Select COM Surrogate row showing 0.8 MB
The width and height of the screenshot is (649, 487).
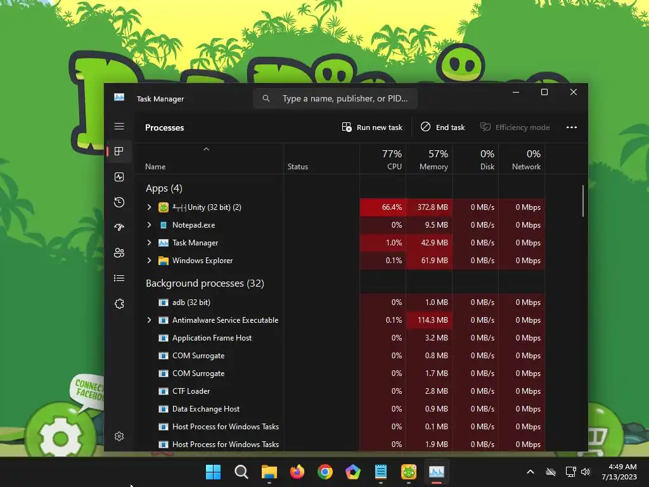pyautogui.click(x=340, y=356)
